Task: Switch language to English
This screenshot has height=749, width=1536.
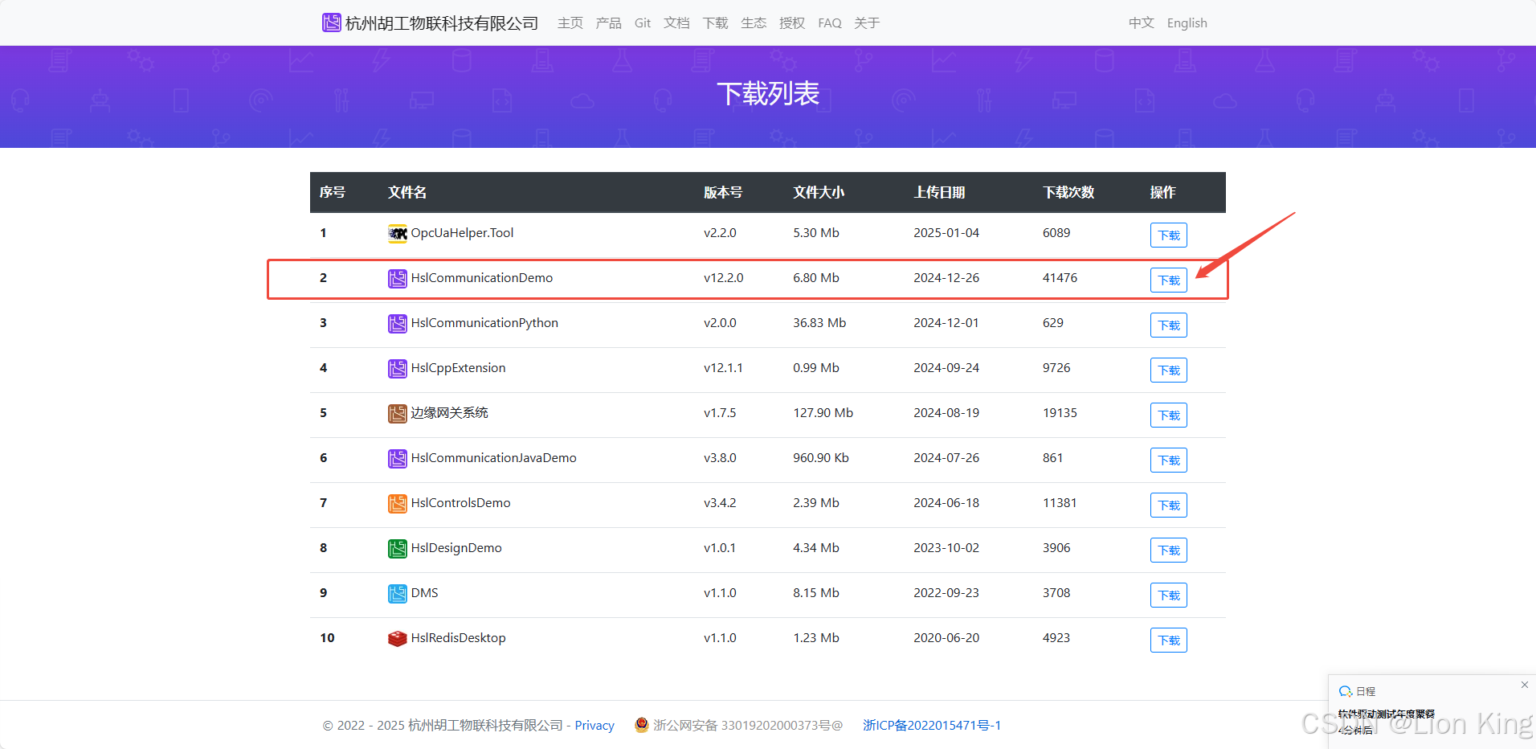Action: tap(1187, 23)
